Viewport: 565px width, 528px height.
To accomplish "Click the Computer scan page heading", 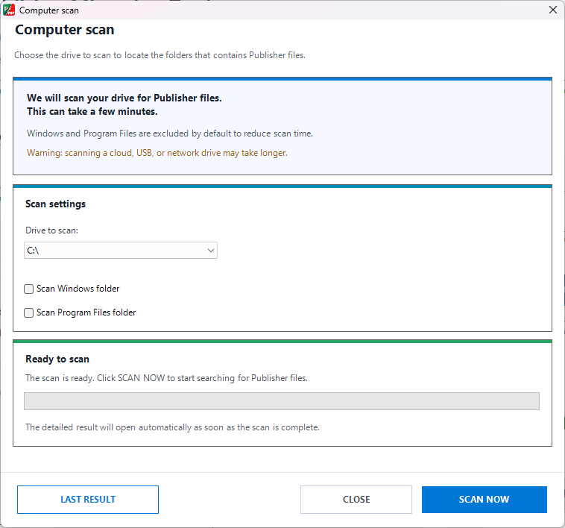I will tap(65, 30).
